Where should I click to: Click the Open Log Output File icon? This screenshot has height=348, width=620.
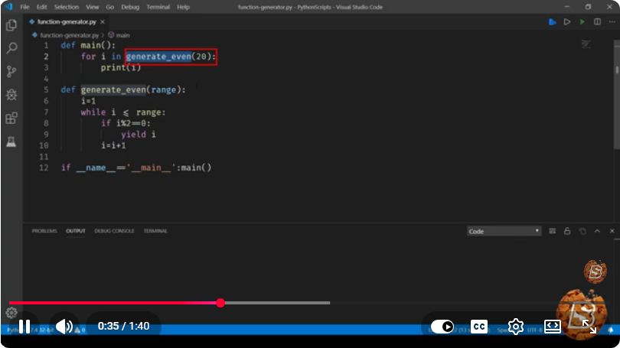[582, 231]
